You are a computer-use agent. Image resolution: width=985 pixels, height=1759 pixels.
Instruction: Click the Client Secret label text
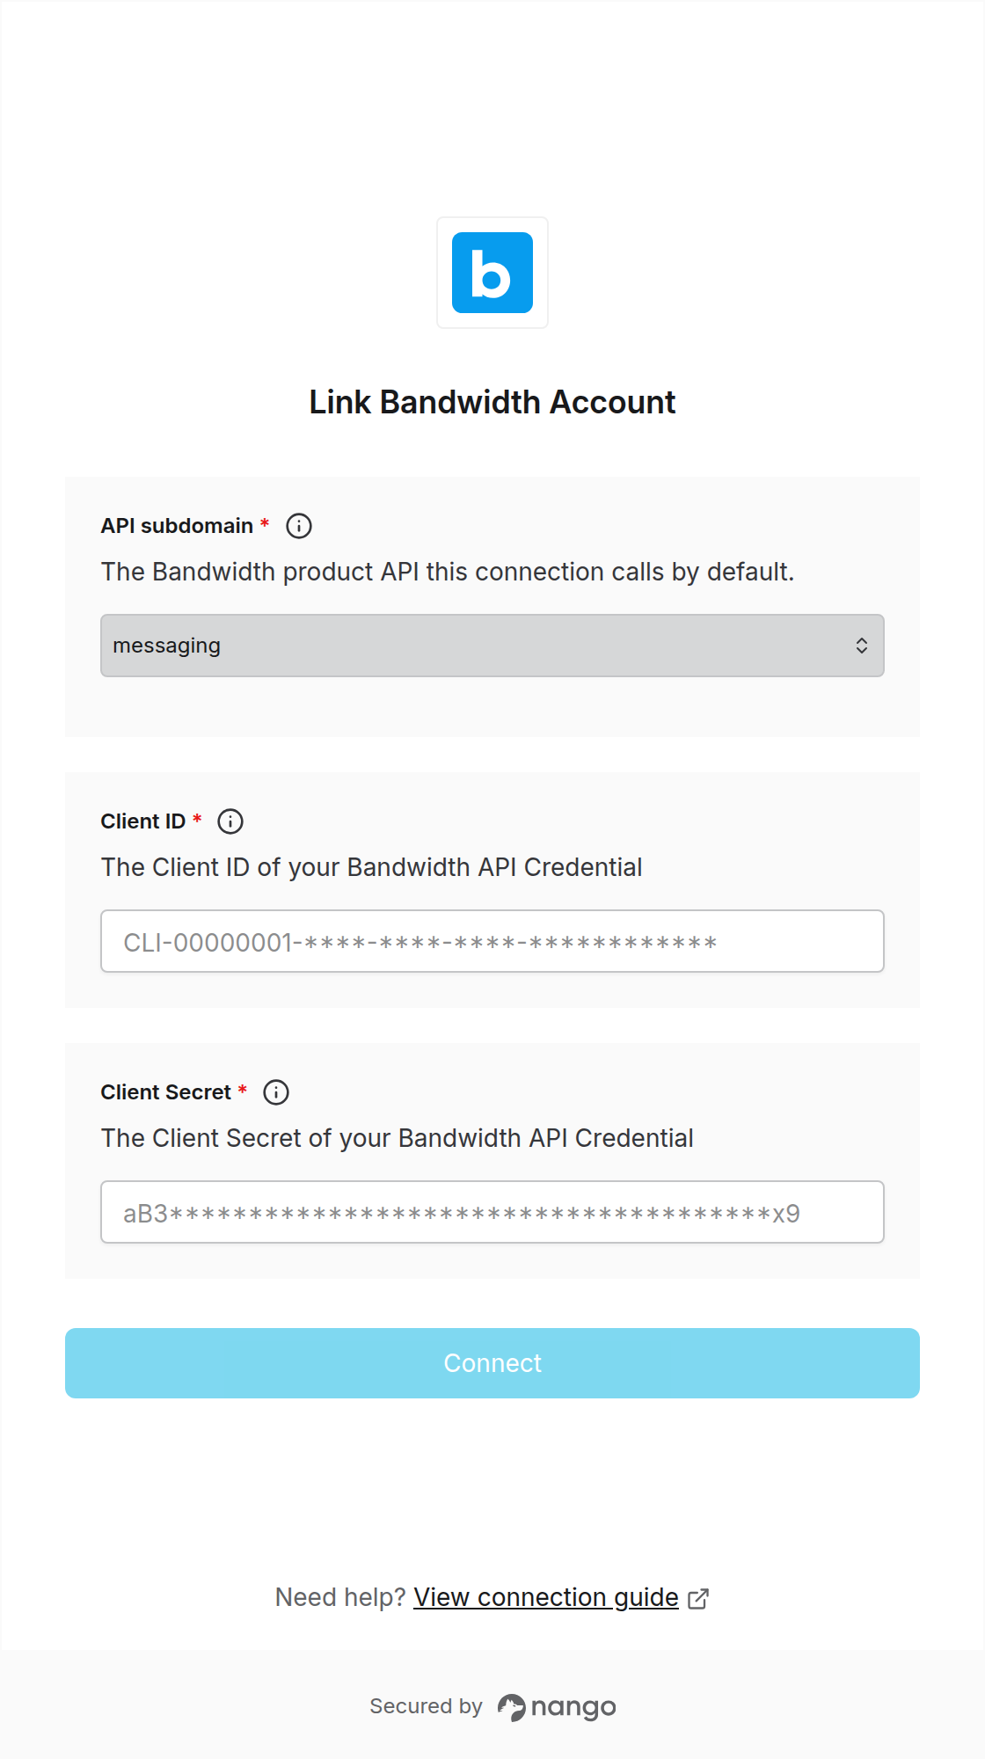pos(166,1092)
